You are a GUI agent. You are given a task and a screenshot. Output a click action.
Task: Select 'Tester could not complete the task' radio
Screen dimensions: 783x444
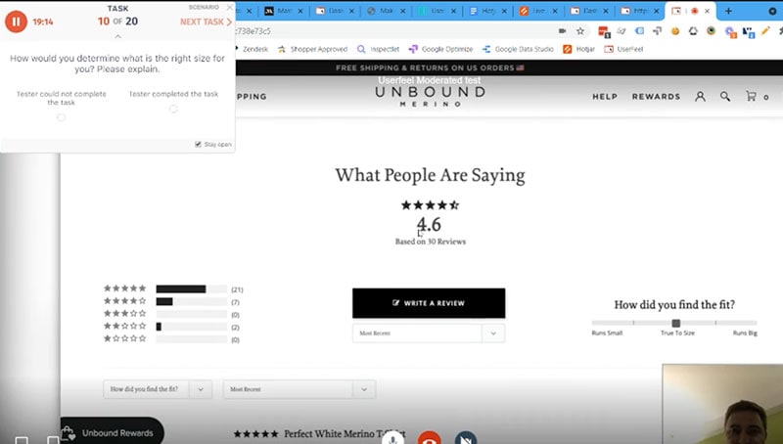61,117
